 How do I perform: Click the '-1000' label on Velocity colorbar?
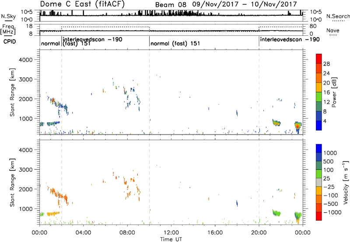click(x=332, y=212)
